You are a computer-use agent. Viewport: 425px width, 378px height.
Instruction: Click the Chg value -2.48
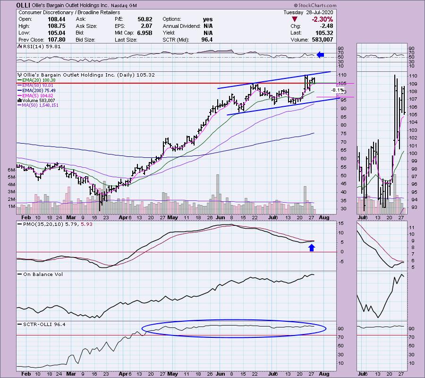tap(326, 26)
